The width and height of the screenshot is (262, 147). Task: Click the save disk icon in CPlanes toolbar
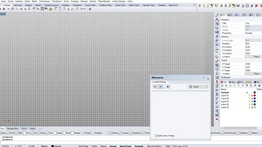click(x=46, y=9)
